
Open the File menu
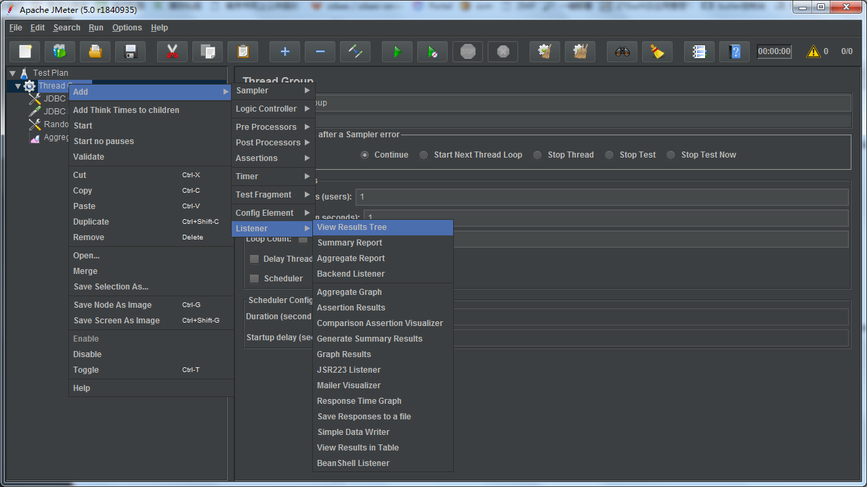(x=16, y=28)
